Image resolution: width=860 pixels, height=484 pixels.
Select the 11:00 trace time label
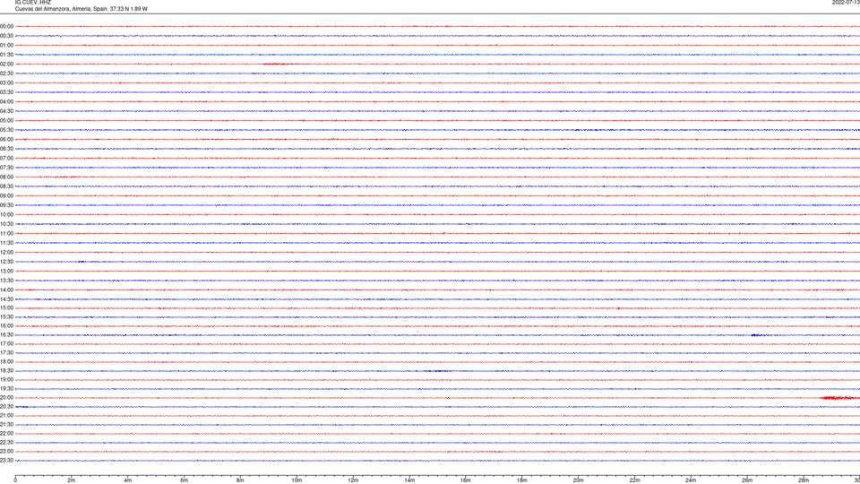6,233
